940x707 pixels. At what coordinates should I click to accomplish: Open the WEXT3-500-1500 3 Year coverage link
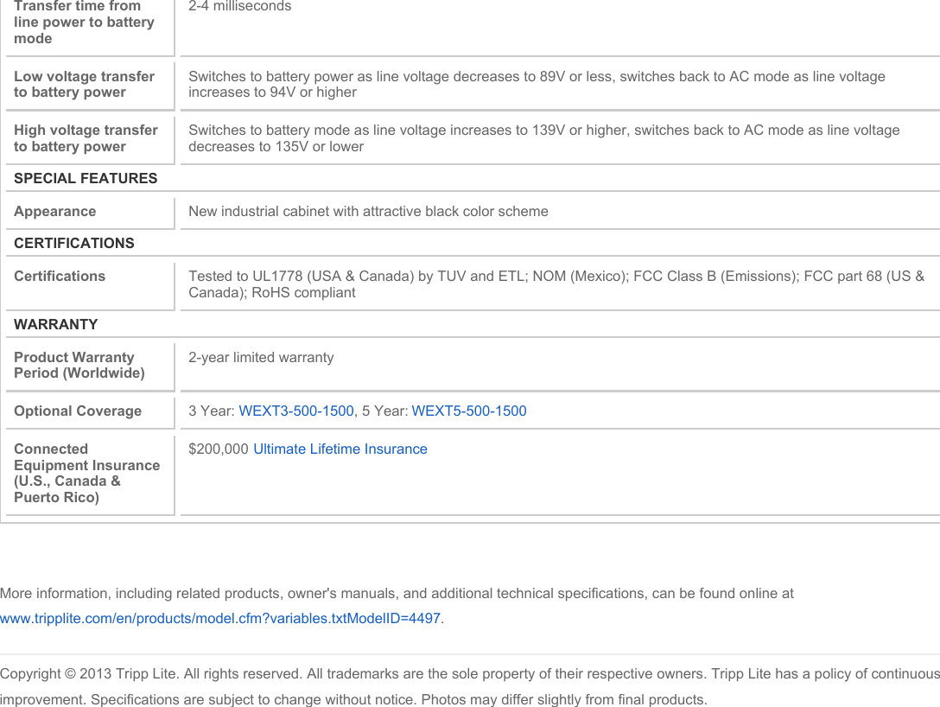tap(295, 411)
